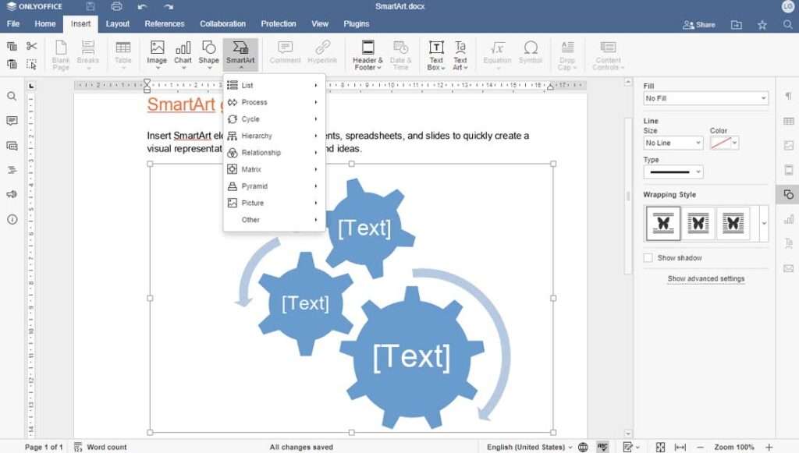
Task: Toggle the Show shadow checkbox
Action: (x=648, y=258)
